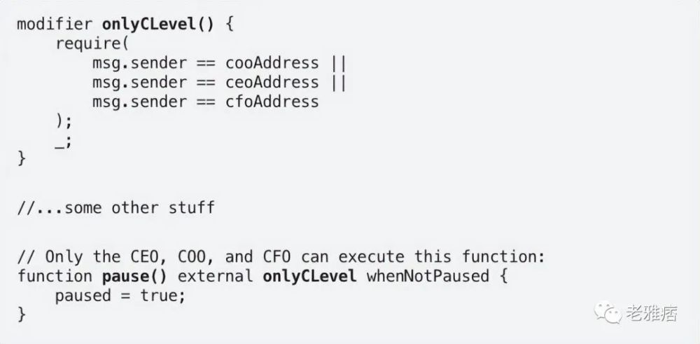Screen dimensions: 700x344
Task: Click the ceoAddress identifier
Action: click(x=272, y=83)
